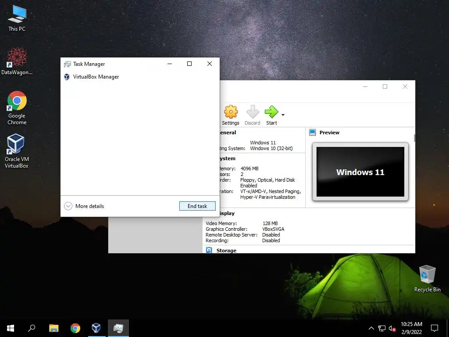Image resolution: width=449 pixels, height=337 pixels.
Task: Open VirtualBox Settings gear icon
Action: pos(231,112)
